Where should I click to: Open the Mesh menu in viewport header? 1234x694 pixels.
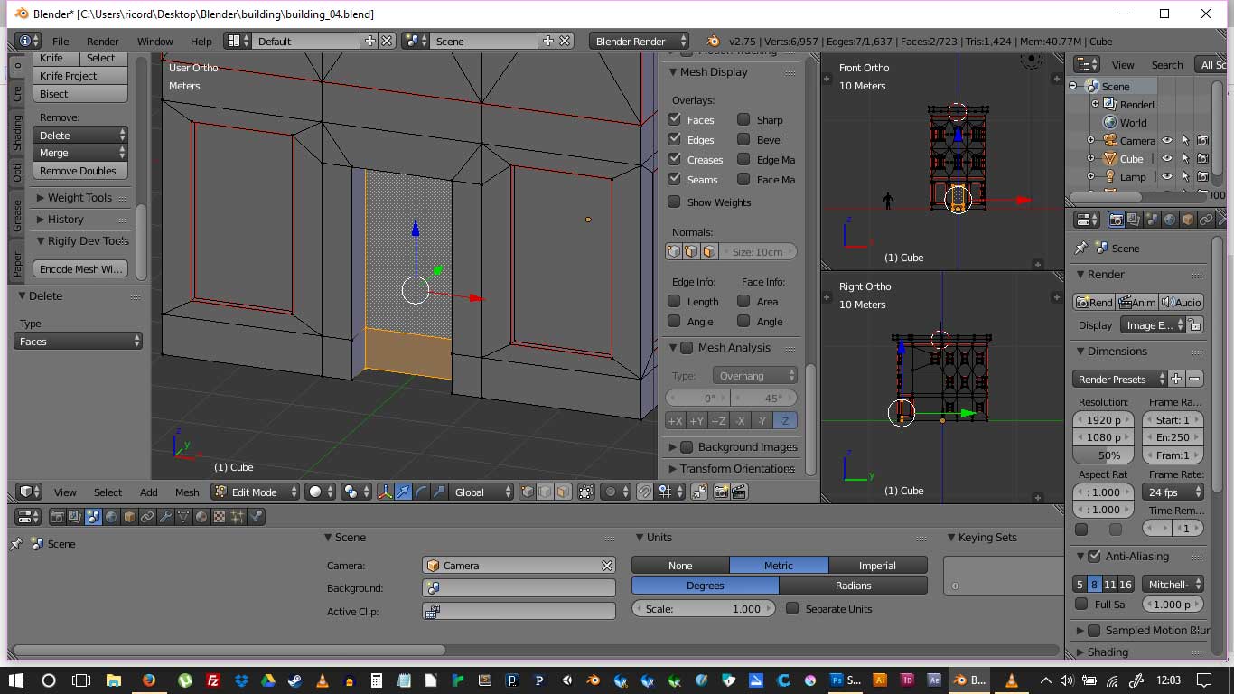click(187, 492)
